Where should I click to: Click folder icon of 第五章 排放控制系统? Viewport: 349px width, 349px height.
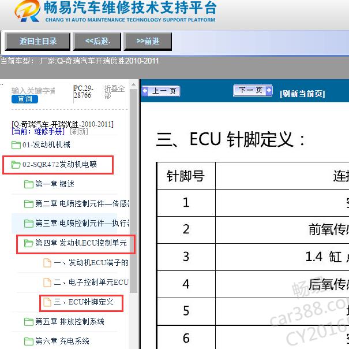point(29,322)
